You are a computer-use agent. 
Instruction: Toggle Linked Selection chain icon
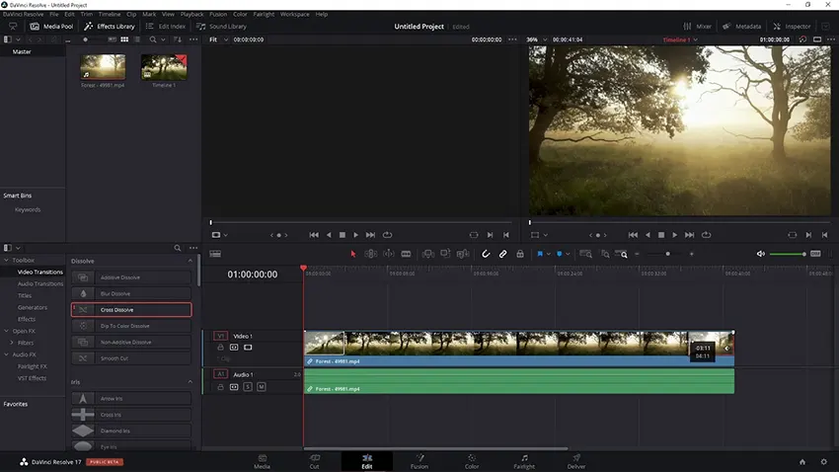(x=503, y=254)
